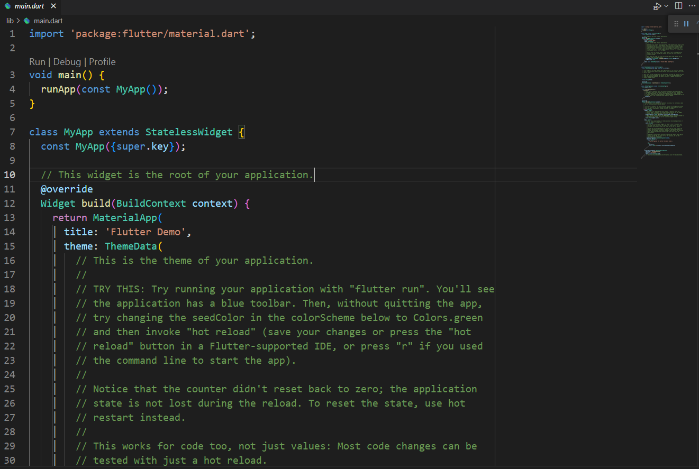Click the breadcrumb separator chevron after lib

[x=18, y=21]
